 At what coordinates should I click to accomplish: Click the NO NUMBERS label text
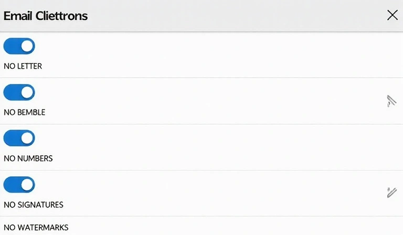coord(28,158)
